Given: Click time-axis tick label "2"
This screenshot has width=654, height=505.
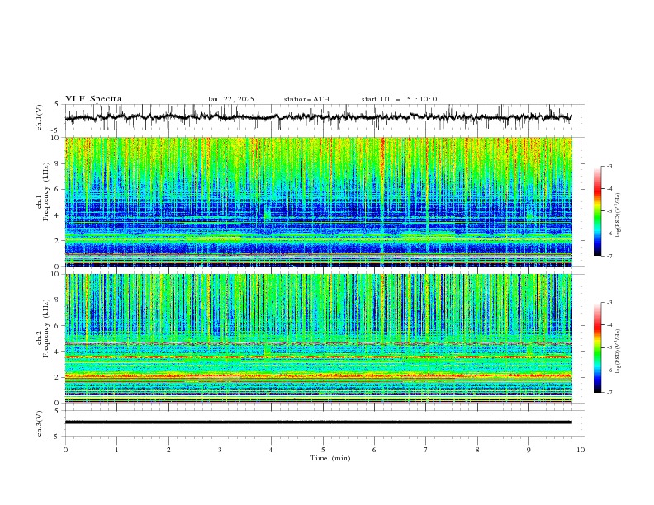Looking at the screenshot, I should coord(168,450).
